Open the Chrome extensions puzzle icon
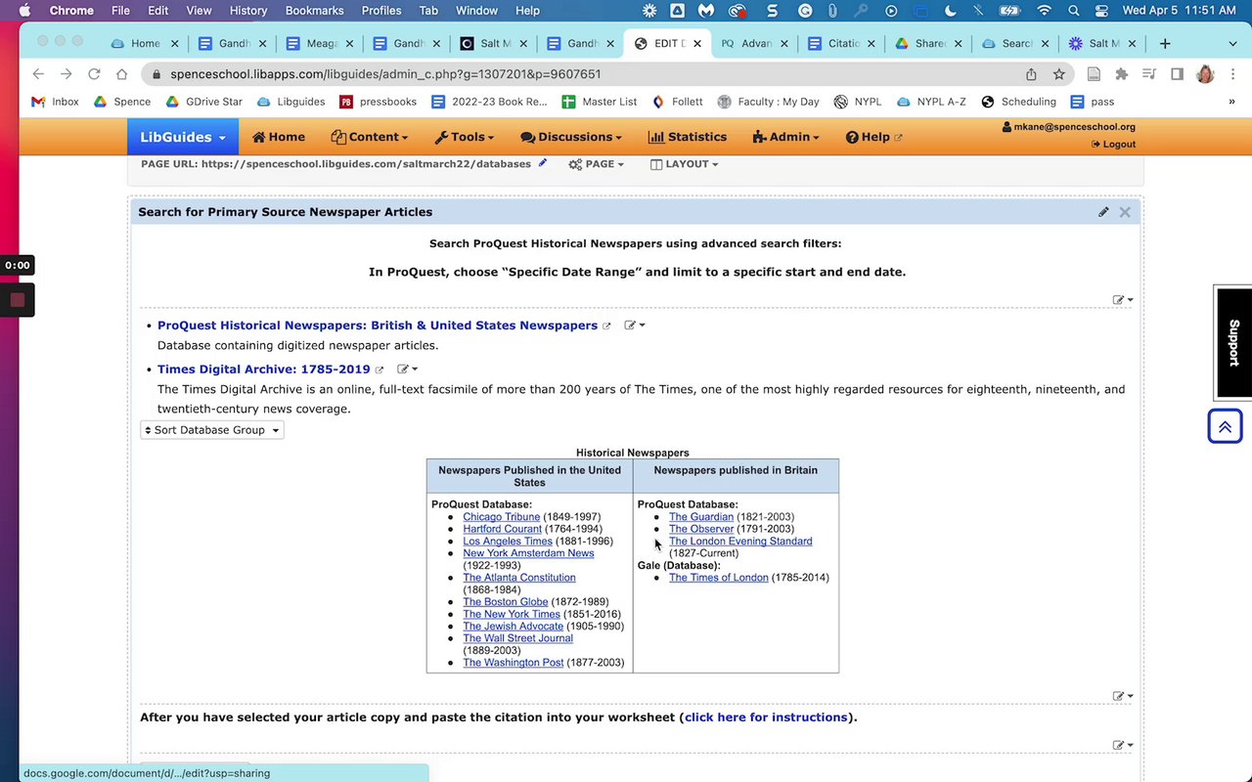Image resolution: width=1252 pixels, height=782 pixels. [1122, 74]
